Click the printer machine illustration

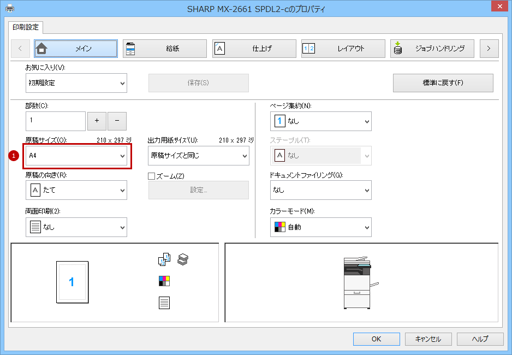[361, 282]
